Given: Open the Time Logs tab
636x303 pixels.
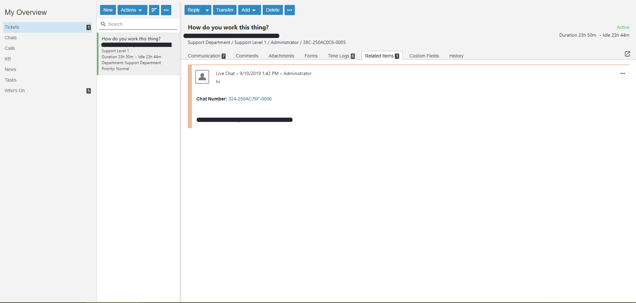Looking at the screenshot, I should tap(341, 56).
